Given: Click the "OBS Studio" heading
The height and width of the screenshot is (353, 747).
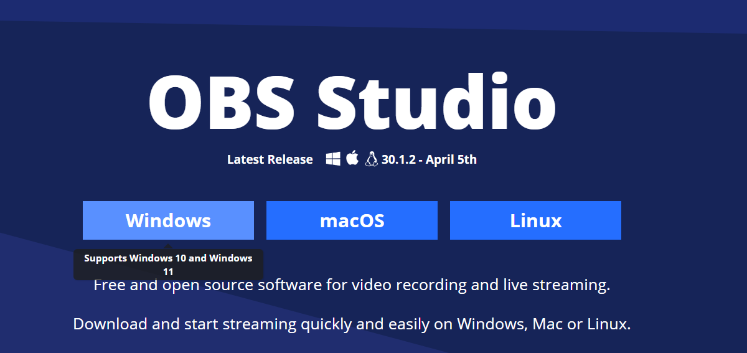Looking at the screenshot, I should tap(352, 101).
